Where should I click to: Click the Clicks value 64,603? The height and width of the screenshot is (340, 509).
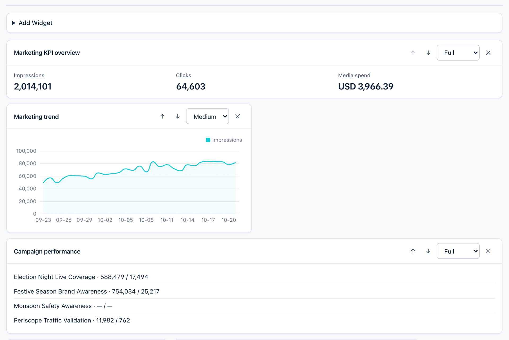pos(191,87)
